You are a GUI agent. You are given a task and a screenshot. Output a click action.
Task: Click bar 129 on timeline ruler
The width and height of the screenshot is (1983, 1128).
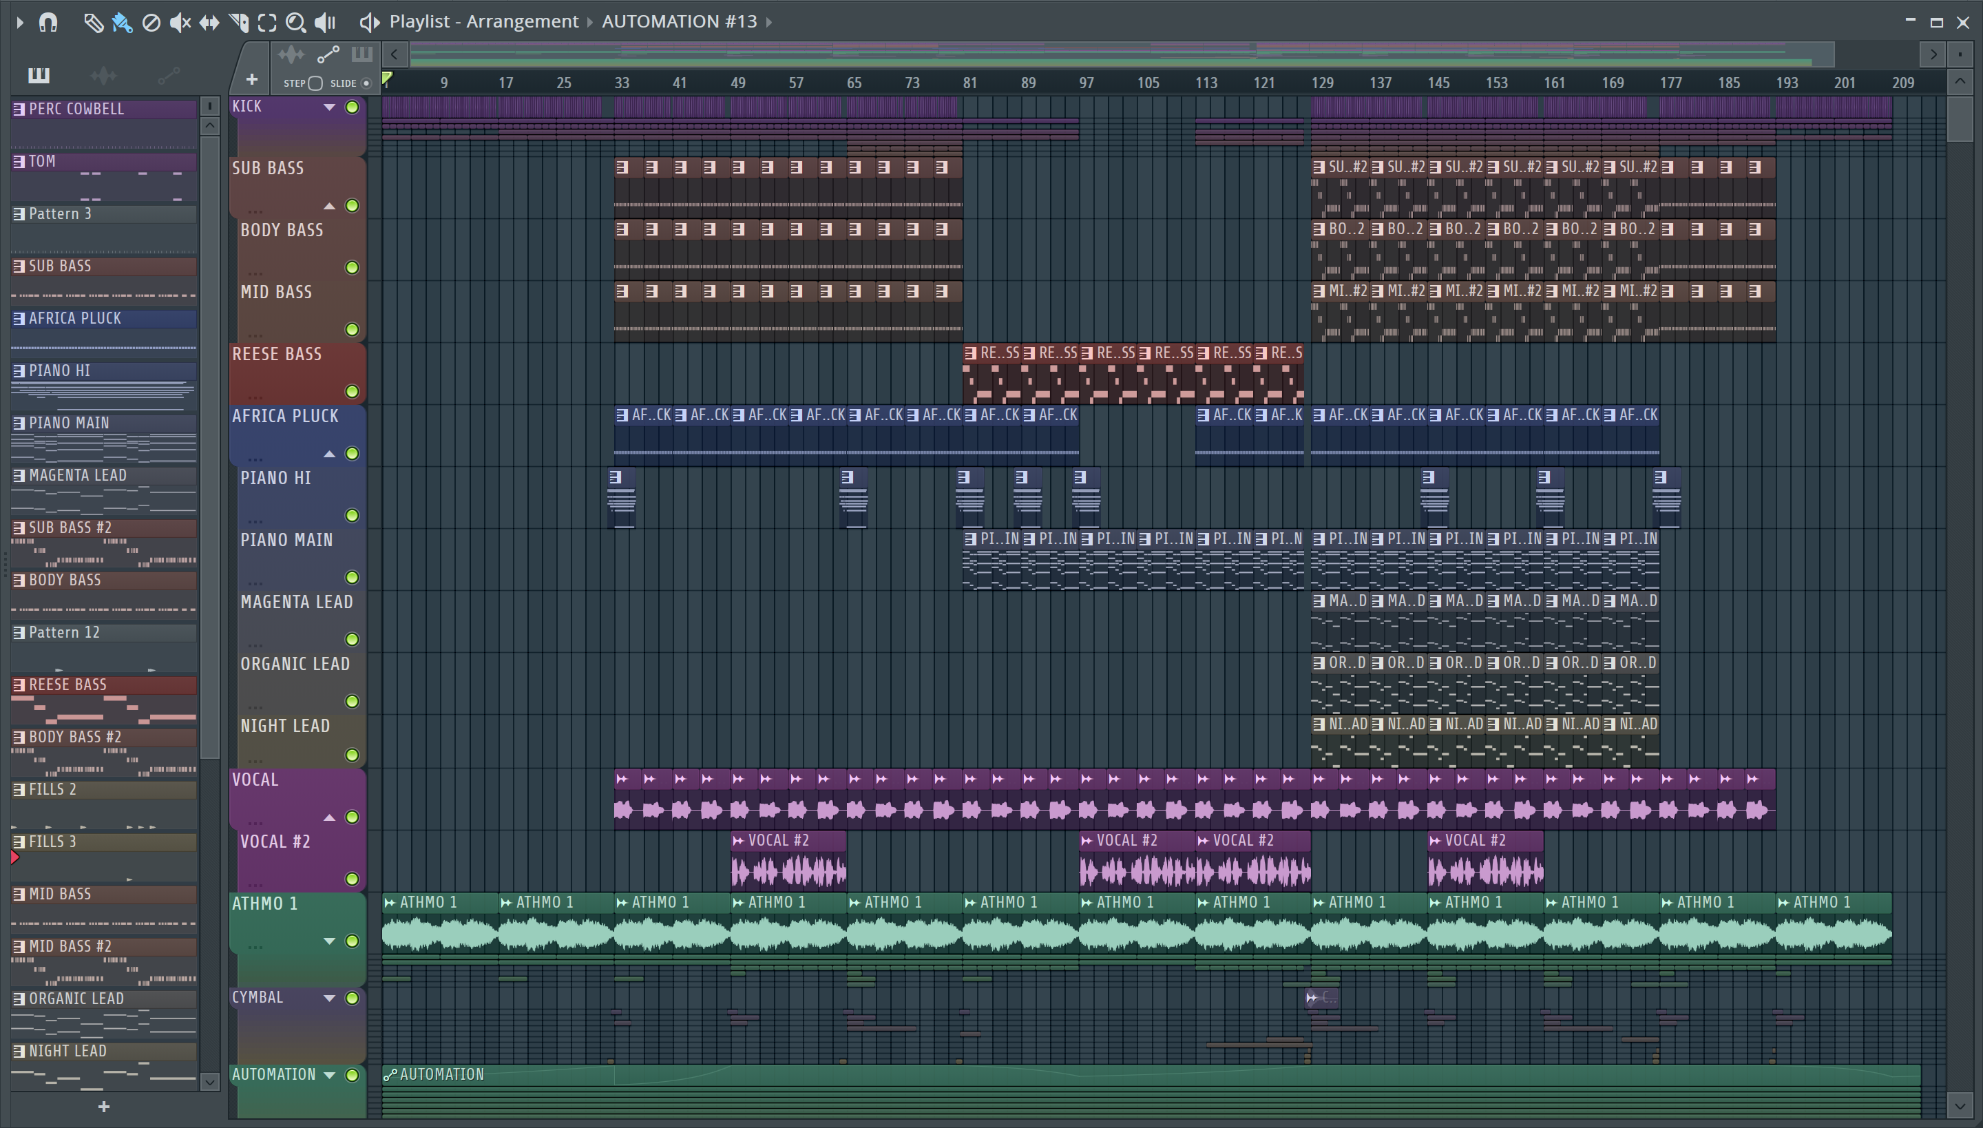1322,83
